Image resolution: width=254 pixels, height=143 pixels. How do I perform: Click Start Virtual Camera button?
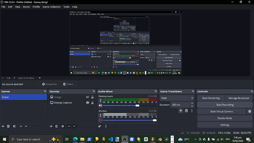[x=222, y=111]
